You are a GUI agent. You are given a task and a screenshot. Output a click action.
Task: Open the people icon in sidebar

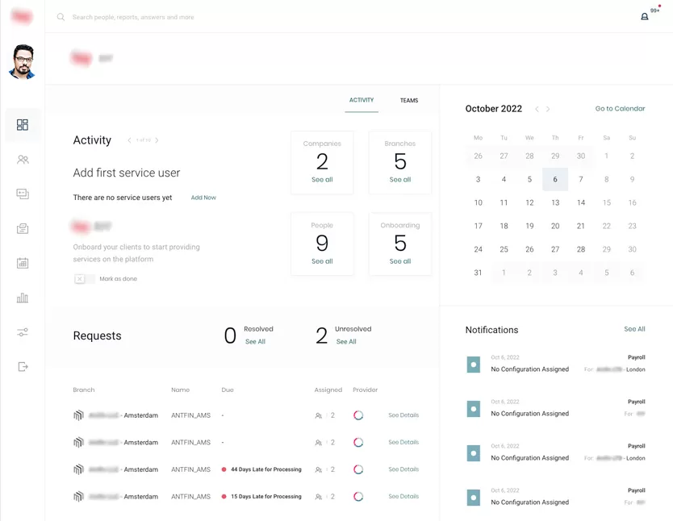tap(23, 160)
